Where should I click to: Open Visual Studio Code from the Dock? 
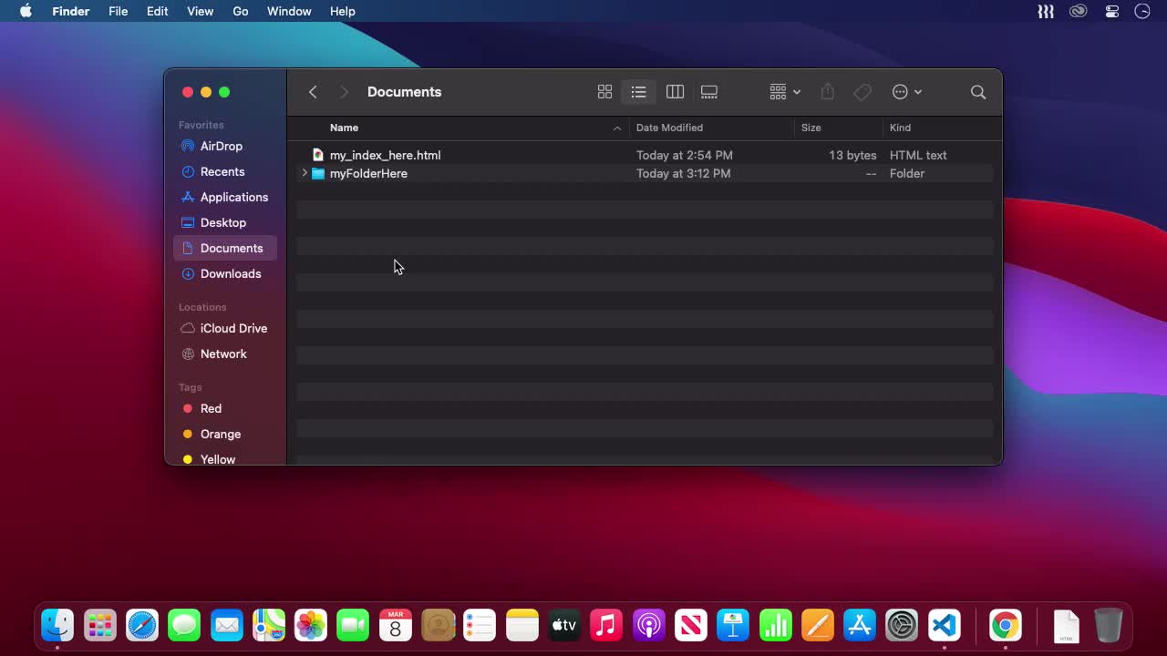point(945,625)
